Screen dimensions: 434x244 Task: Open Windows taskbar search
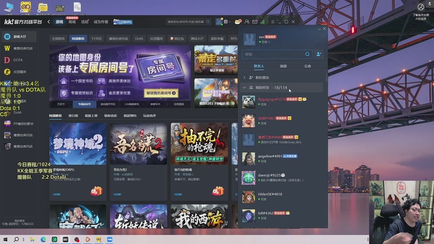[16, 239]
